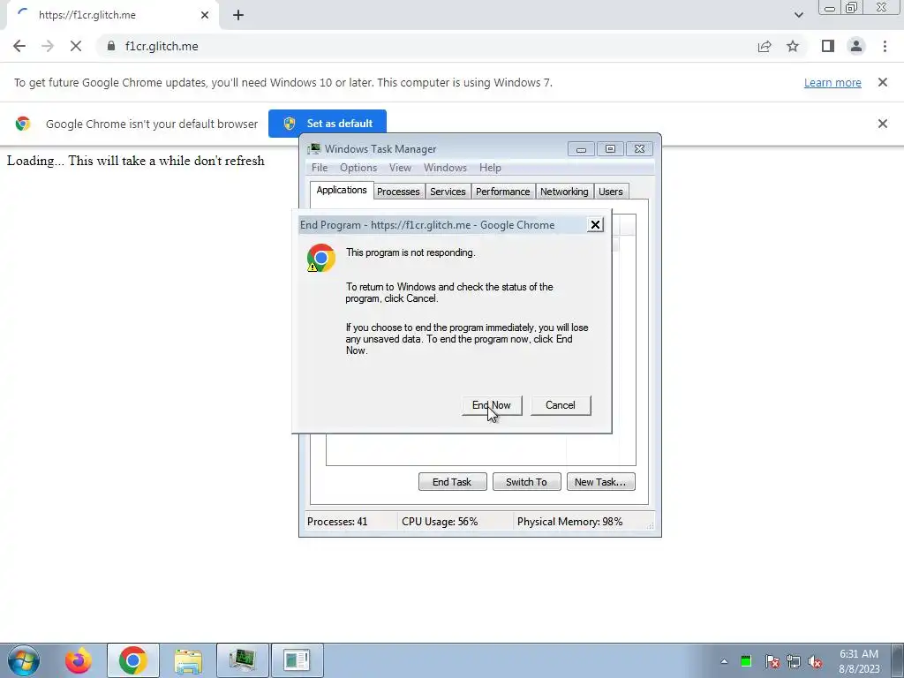
Task: Switch to the Performance tab
Action: [502, 192]
